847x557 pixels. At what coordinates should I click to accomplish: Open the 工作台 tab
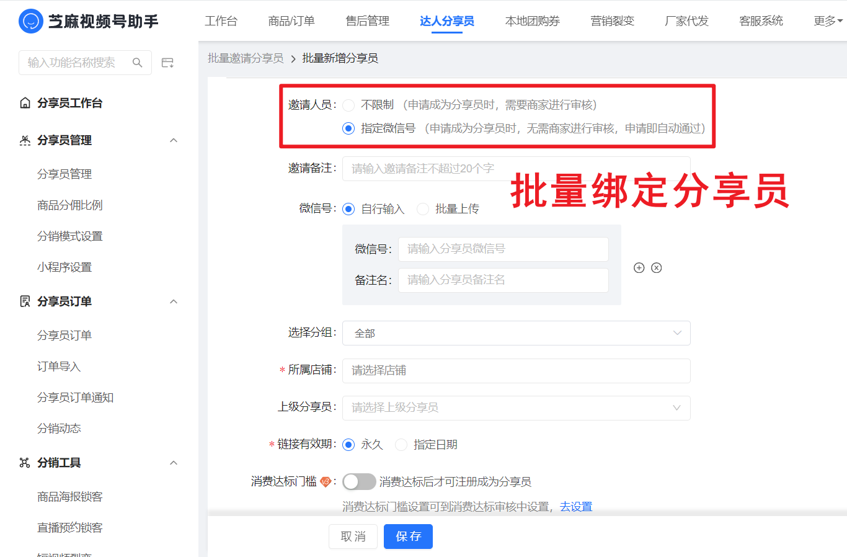coord(221,21)
